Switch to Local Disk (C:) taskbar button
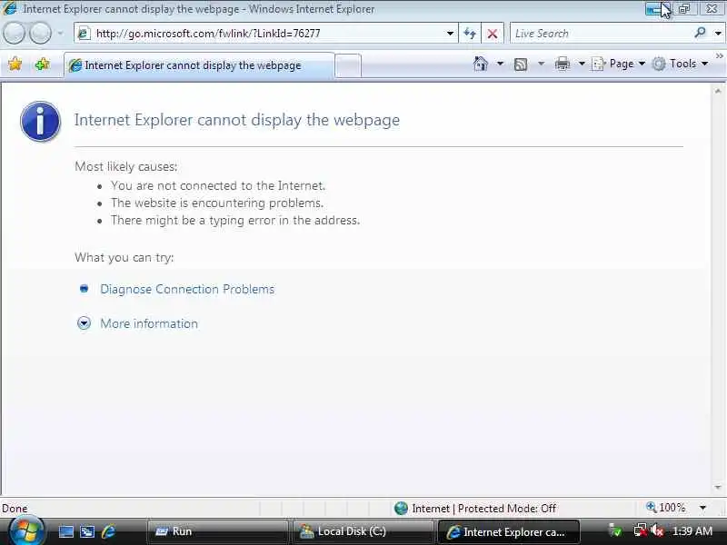Image resolution: width=727 pixels, height=545 pixels. click(363, 531)
